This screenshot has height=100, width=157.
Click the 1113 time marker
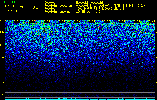[47, 21]
